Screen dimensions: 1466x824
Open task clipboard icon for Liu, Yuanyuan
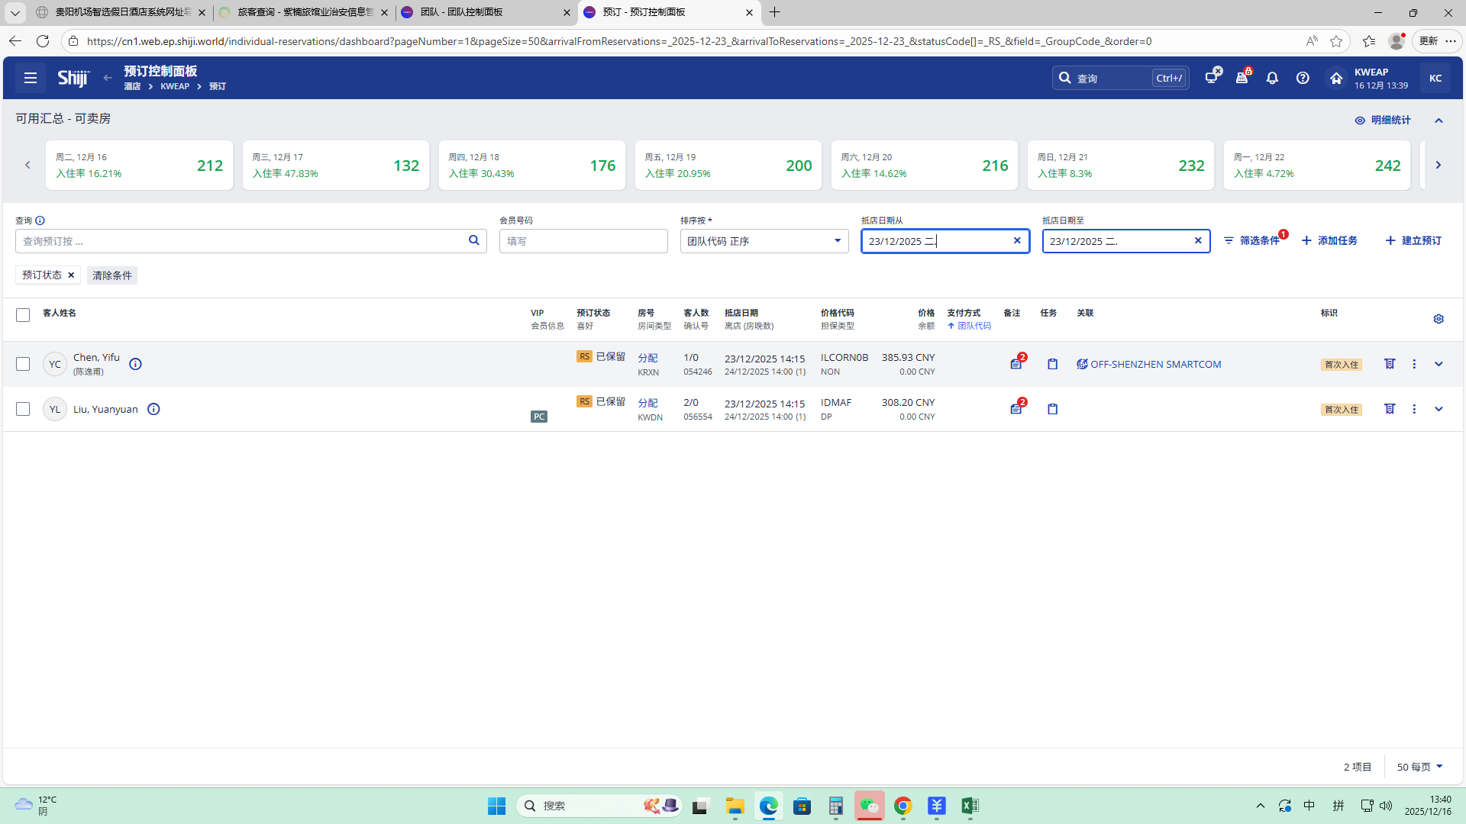[x=1053, y=410]
